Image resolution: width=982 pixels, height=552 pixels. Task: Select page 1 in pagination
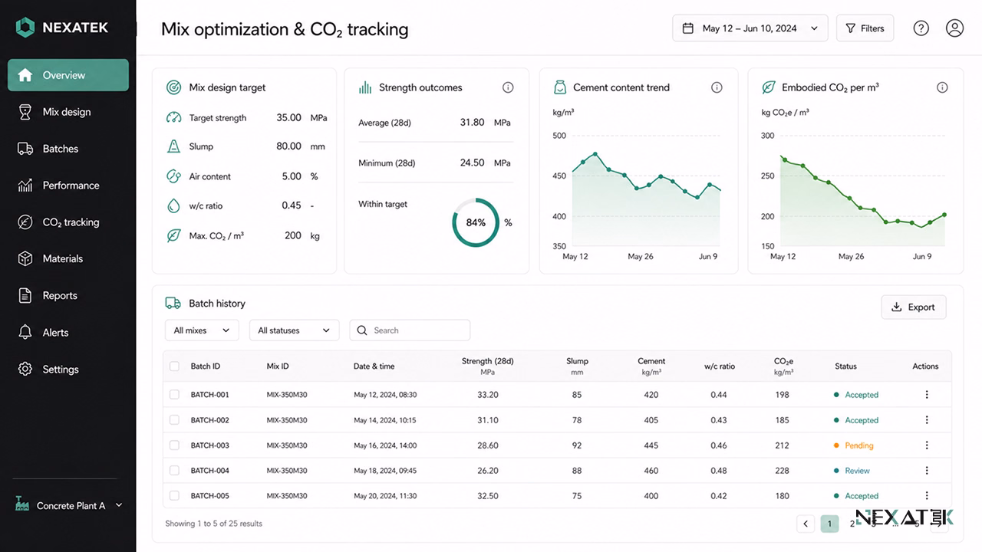tap(829, 524)
